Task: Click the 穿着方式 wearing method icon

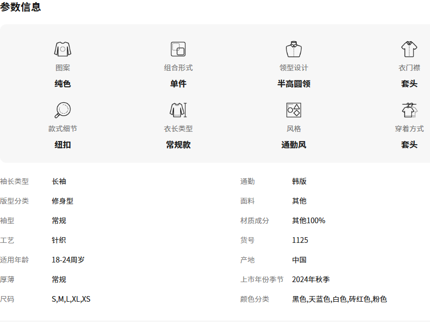Action: [409, 110]
